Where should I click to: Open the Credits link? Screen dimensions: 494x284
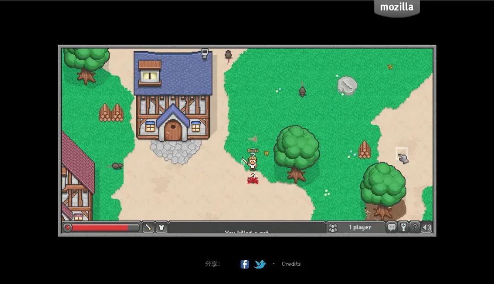tap(291, 264)
